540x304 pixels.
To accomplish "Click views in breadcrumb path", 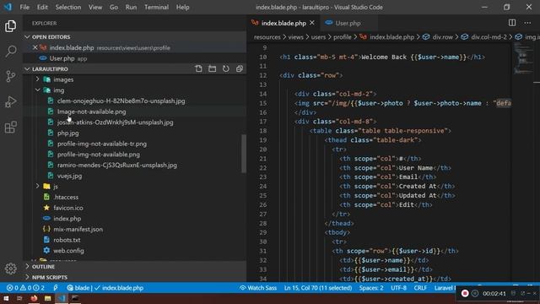I will click(x=296, y=37).
